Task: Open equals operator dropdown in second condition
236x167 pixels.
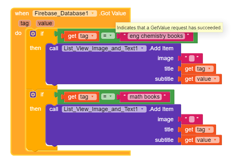Action: pyautogui.click(x=108, y=97)
